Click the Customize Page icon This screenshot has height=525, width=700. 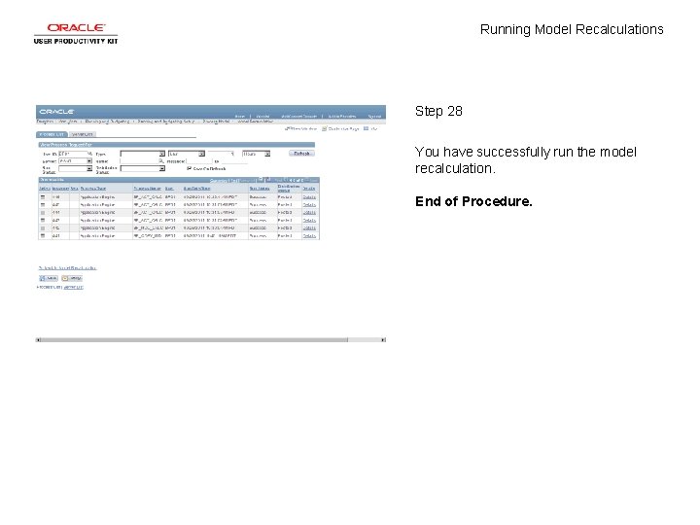pyautogui.click(x=325, y=128)
